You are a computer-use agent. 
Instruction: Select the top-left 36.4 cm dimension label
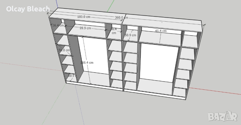[x=58, y=26]
